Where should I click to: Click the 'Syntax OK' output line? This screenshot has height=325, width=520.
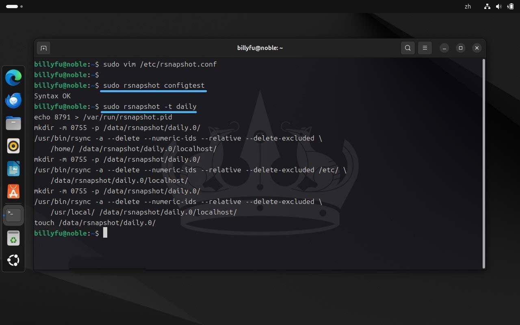[x=52, y=96]
